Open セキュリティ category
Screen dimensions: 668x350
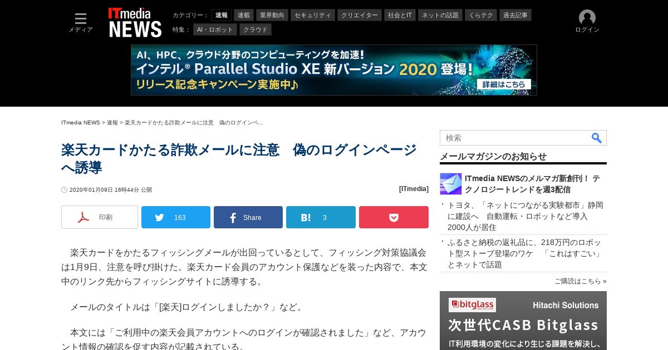tap(313, 15)
